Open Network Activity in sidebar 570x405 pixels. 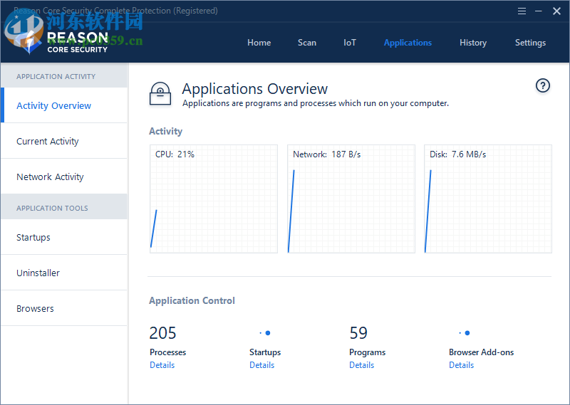pos(64,177)
